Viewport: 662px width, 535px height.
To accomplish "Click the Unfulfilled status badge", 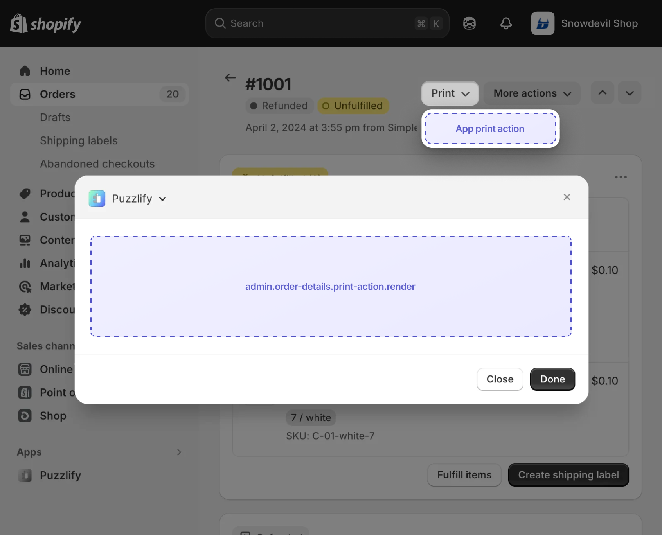I will point(353,106).
